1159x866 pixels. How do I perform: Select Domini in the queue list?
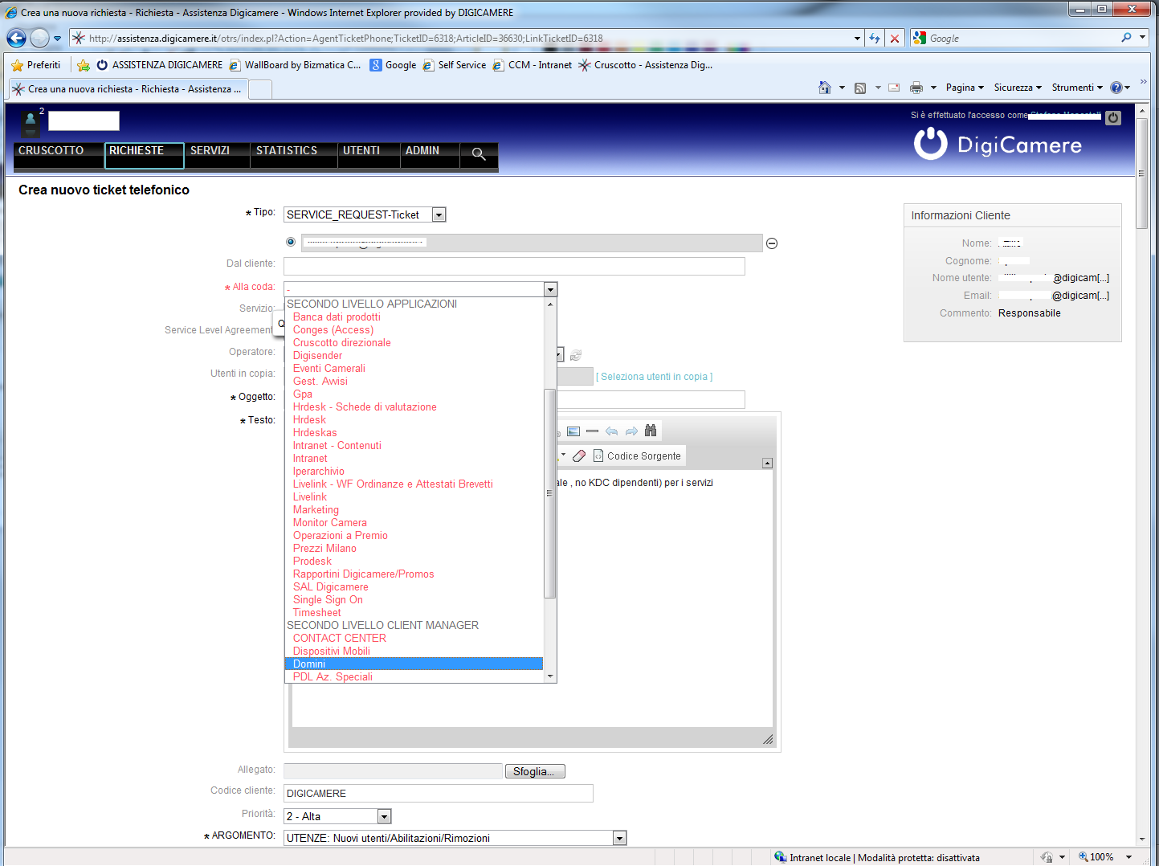click(x=414, y=664)
